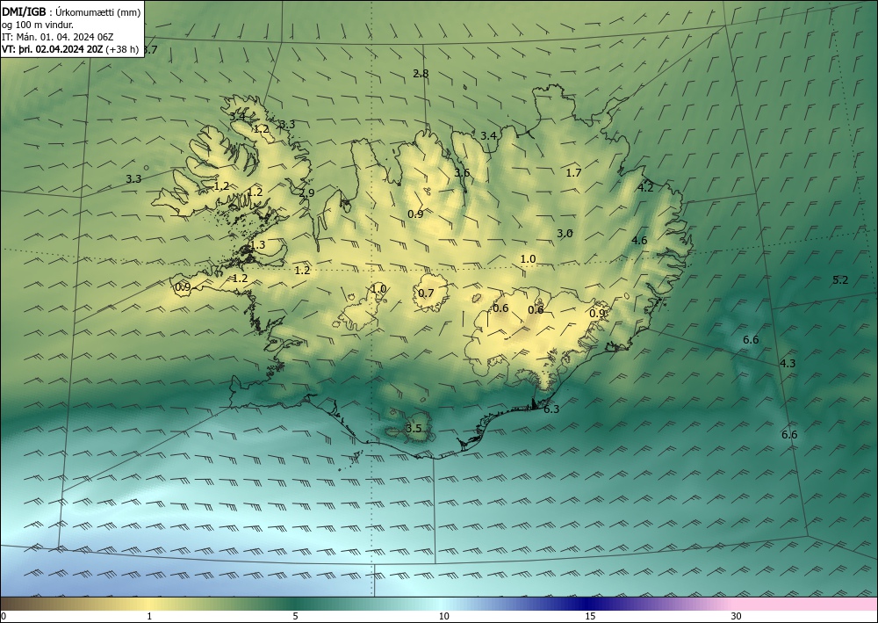Click the 1.3 precipitation value

tap(257, 245)
